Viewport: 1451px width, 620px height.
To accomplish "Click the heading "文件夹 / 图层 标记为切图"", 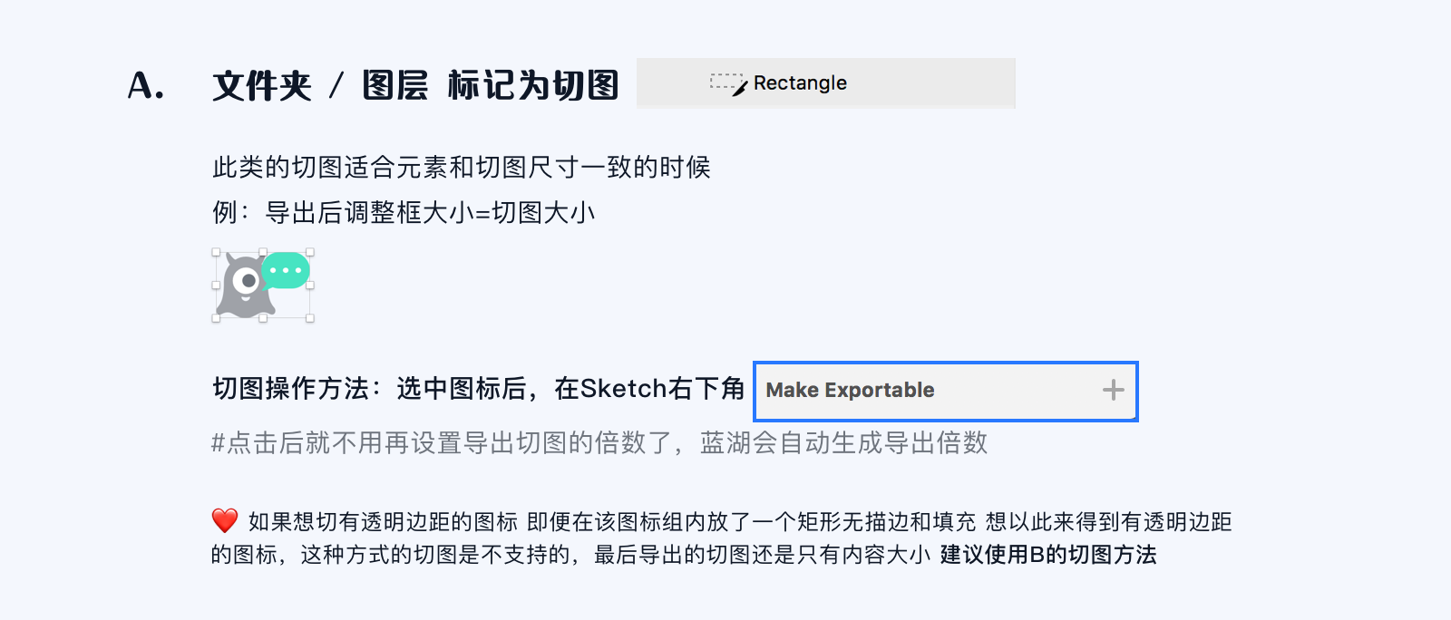I will pyautogui.click(x=415, y=86).
